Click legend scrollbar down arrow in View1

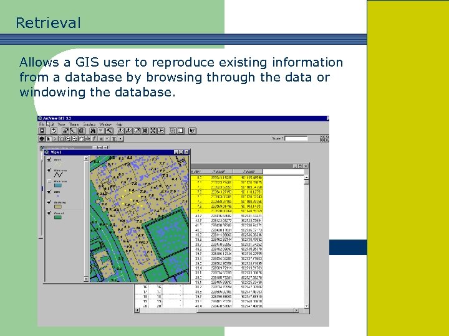coord(86,279)
